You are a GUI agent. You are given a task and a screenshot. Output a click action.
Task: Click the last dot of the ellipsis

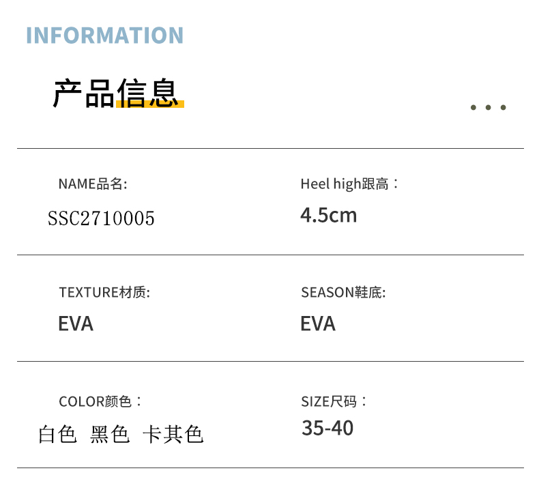(x=504, y=107)
